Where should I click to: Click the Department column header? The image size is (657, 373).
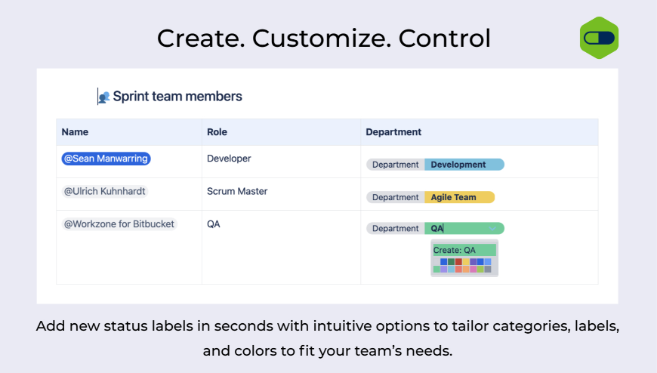tap(393, 131)
